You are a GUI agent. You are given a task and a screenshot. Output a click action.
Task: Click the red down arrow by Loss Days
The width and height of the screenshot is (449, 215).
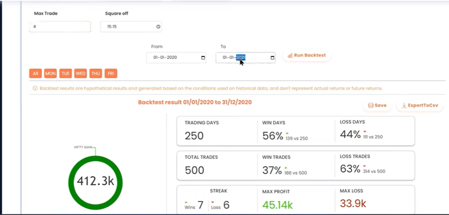pos(364,132)
